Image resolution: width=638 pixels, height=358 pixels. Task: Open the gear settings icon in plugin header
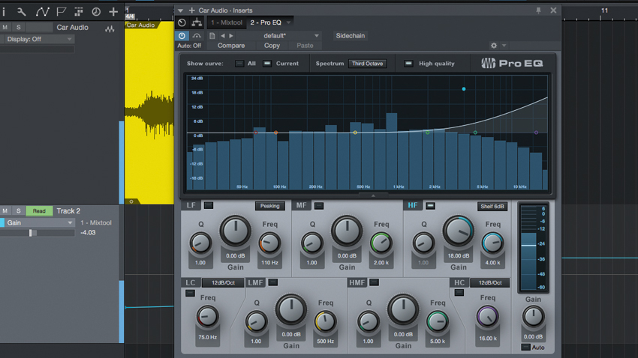coord(494,46)
